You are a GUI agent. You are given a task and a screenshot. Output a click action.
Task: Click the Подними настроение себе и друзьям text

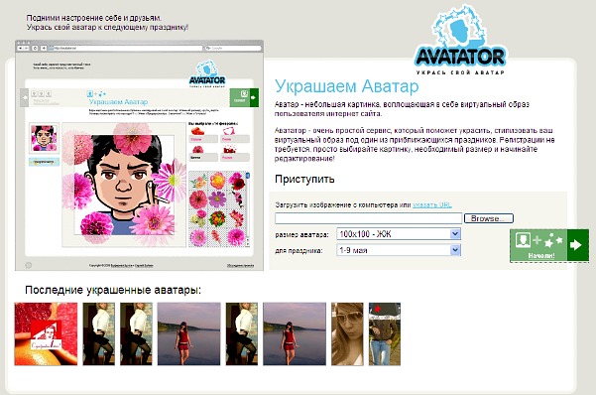point(94,18)
